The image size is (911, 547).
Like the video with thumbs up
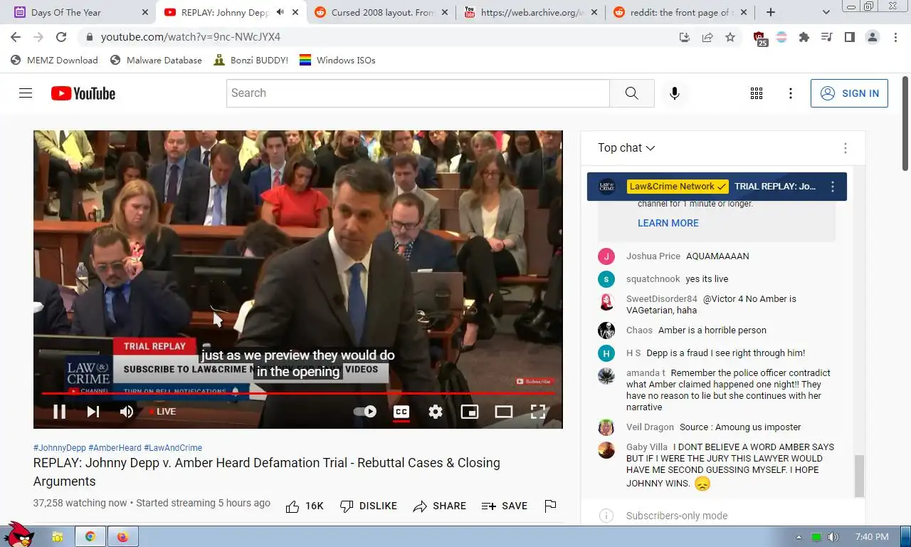coord(305,506)
